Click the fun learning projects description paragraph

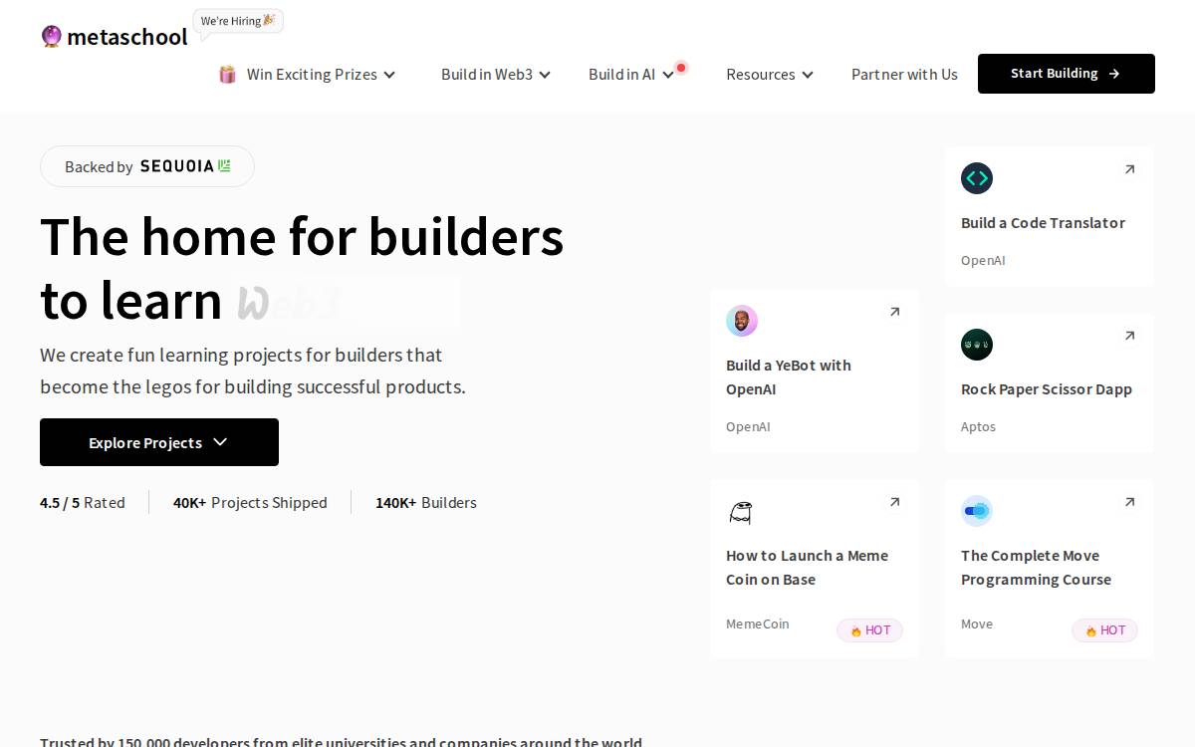[x=253, y=371]
